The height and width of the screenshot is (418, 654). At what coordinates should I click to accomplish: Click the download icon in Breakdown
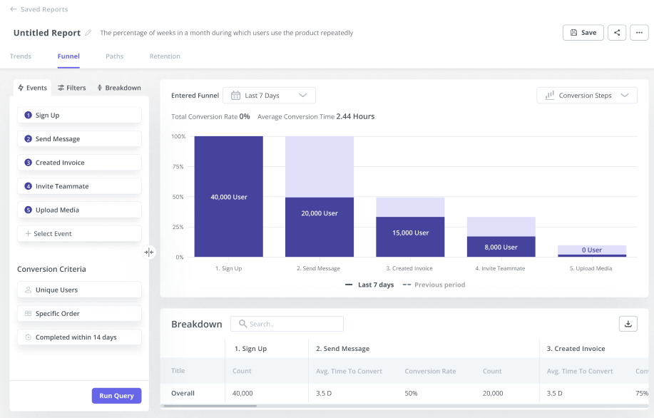(x=628, y=324)
